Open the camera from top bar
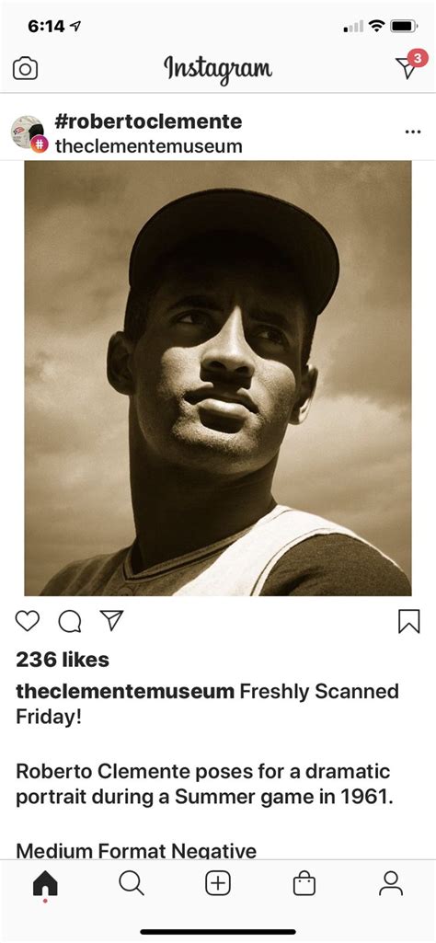 click(25, 69)
